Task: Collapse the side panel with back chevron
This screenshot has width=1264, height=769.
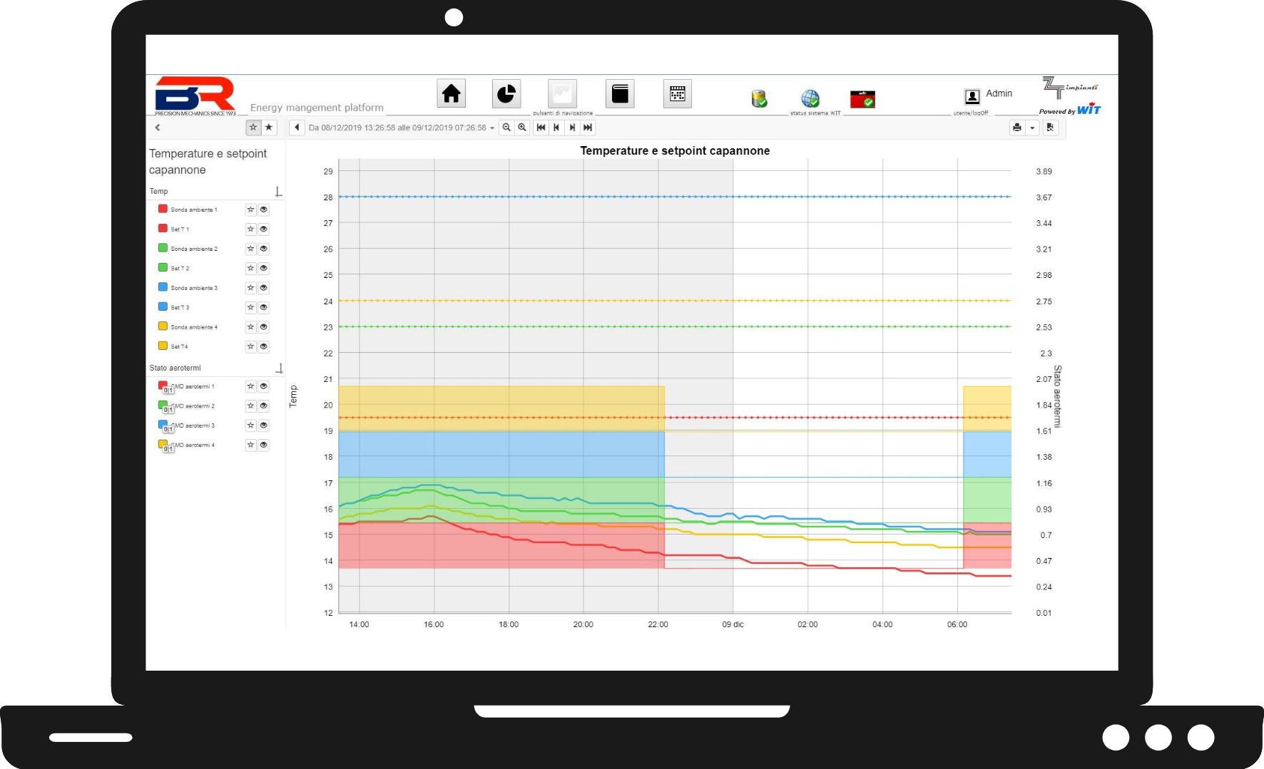Action: tap(158, 128)
